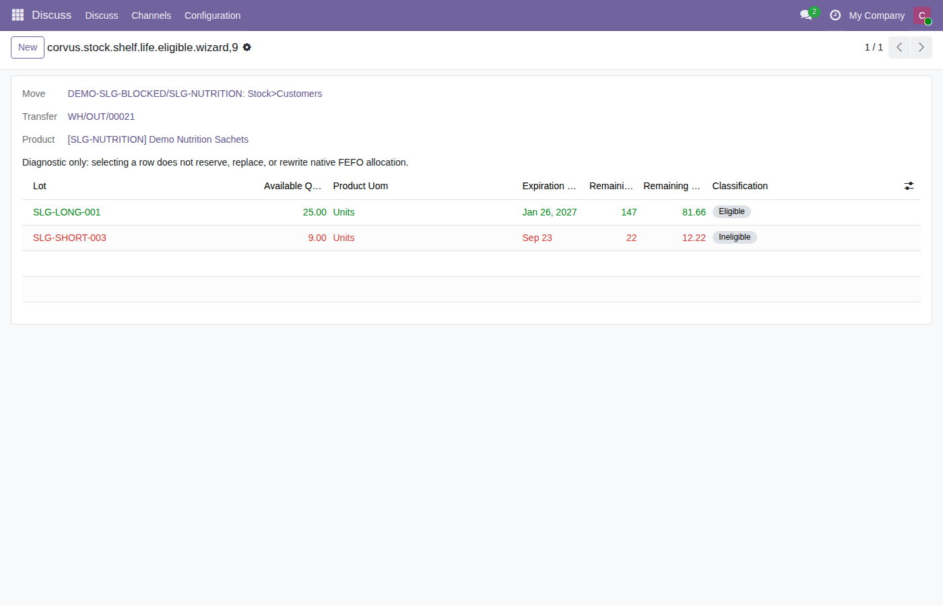Select lot SLG-LONG-001
This screenshot has width=943, height=606.
click(x=67, y=212)
